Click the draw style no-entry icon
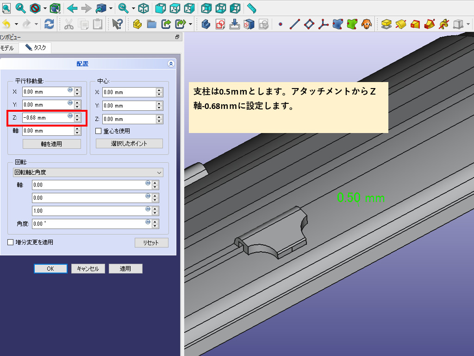 click(x=35, y=8)
